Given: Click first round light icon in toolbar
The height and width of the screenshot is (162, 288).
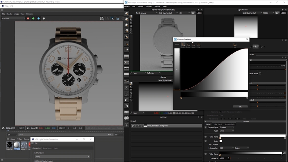Looking at the screenshot, I should pyautogui.click(x=127, y=13).
